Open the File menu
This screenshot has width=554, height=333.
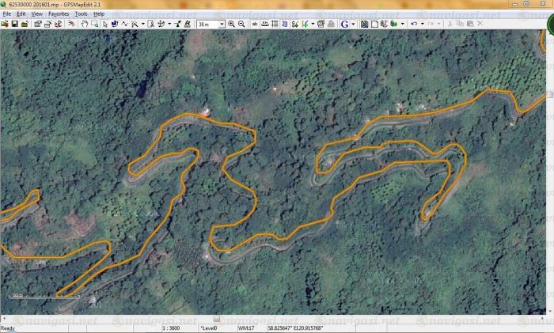(x=6, y=14)
